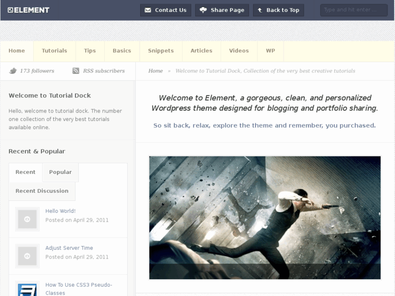395x296 pixels.
Task: Switch to the Recent tab
Action: (x=26, y=172)
